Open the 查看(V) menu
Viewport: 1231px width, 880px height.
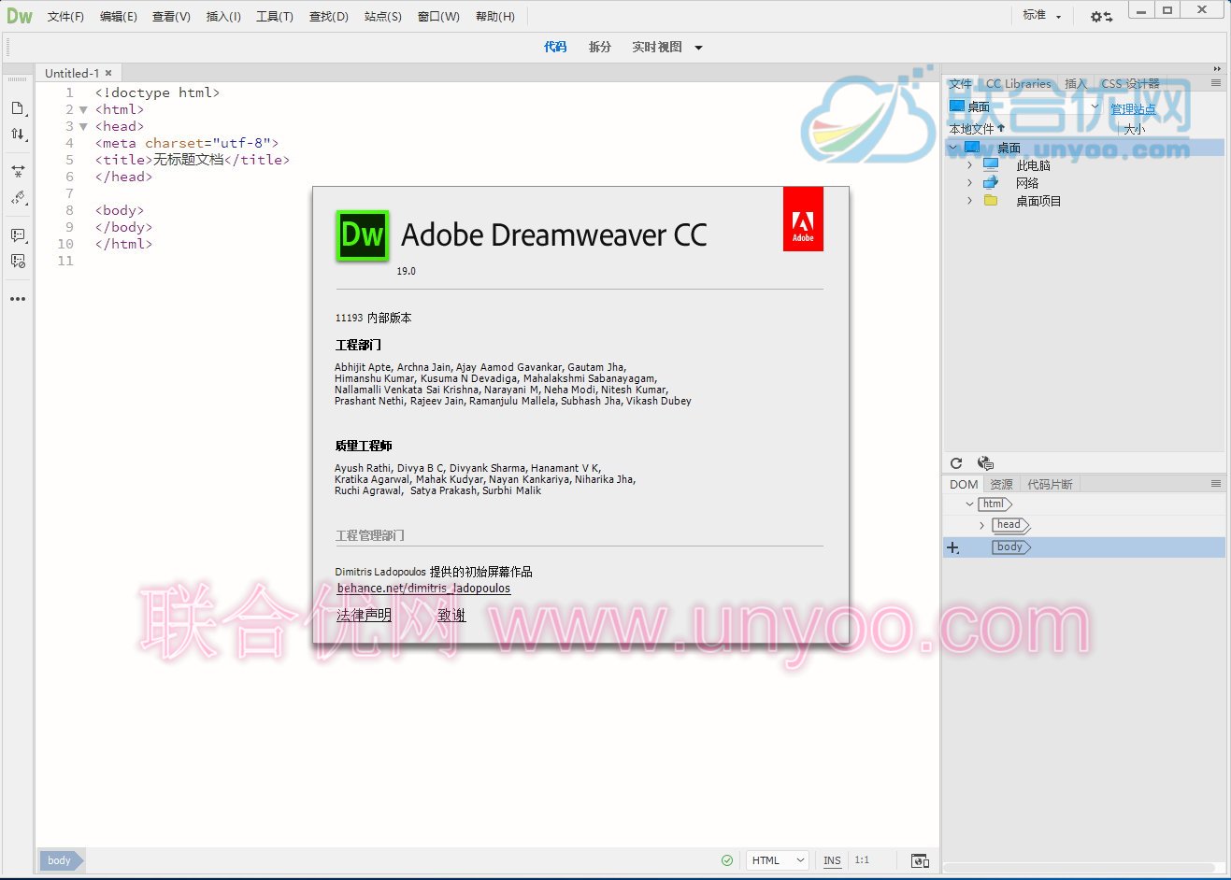(x=171, y=17)
